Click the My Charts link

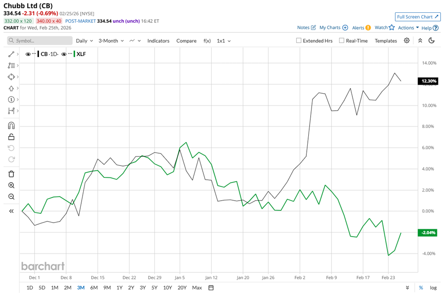pyautogui.click(x=330, y=28)
